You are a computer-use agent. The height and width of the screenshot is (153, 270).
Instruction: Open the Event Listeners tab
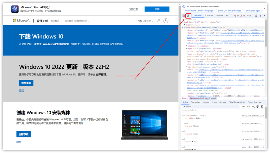click(x=219, y=102)
